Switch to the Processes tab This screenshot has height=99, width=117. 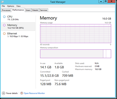click(6, 10)
